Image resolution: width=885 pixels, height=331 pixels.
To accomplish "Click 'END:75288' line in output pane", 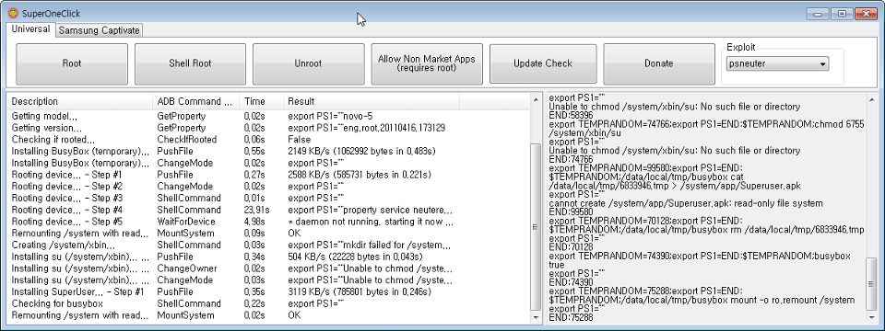I will click(x=570, y=318).
